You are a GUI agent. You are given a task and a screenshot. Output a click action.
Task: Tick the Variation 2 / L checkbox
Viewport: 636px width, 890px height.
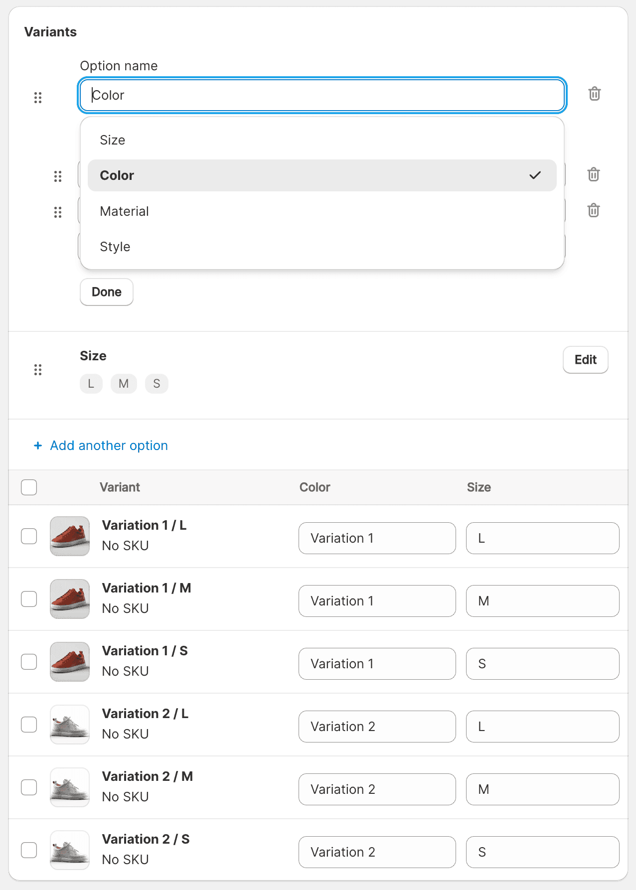click(29, 725)
